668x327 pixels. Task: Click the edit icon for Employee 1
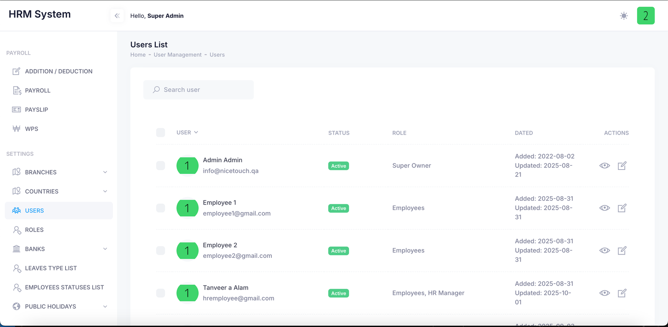point(622,208)
